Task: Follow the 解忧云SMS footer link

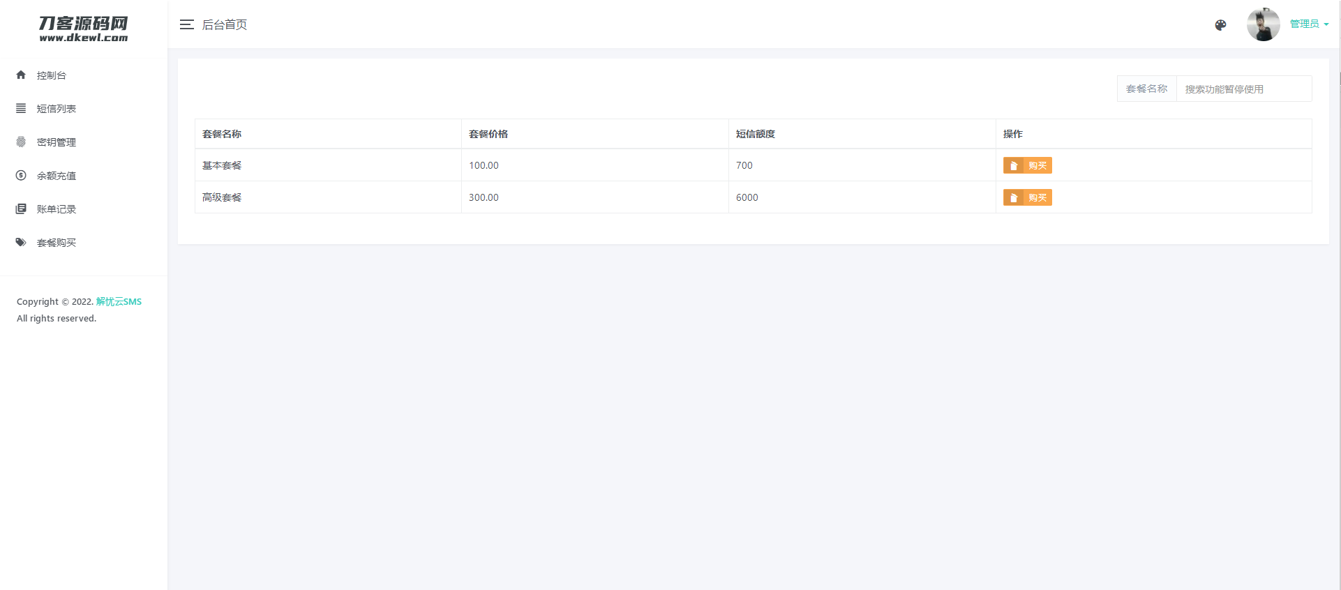Action: 119,301
